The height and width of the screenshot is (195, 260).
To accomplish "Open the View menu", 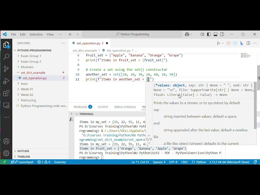I will pyautogui.click(x=50, y=34).
